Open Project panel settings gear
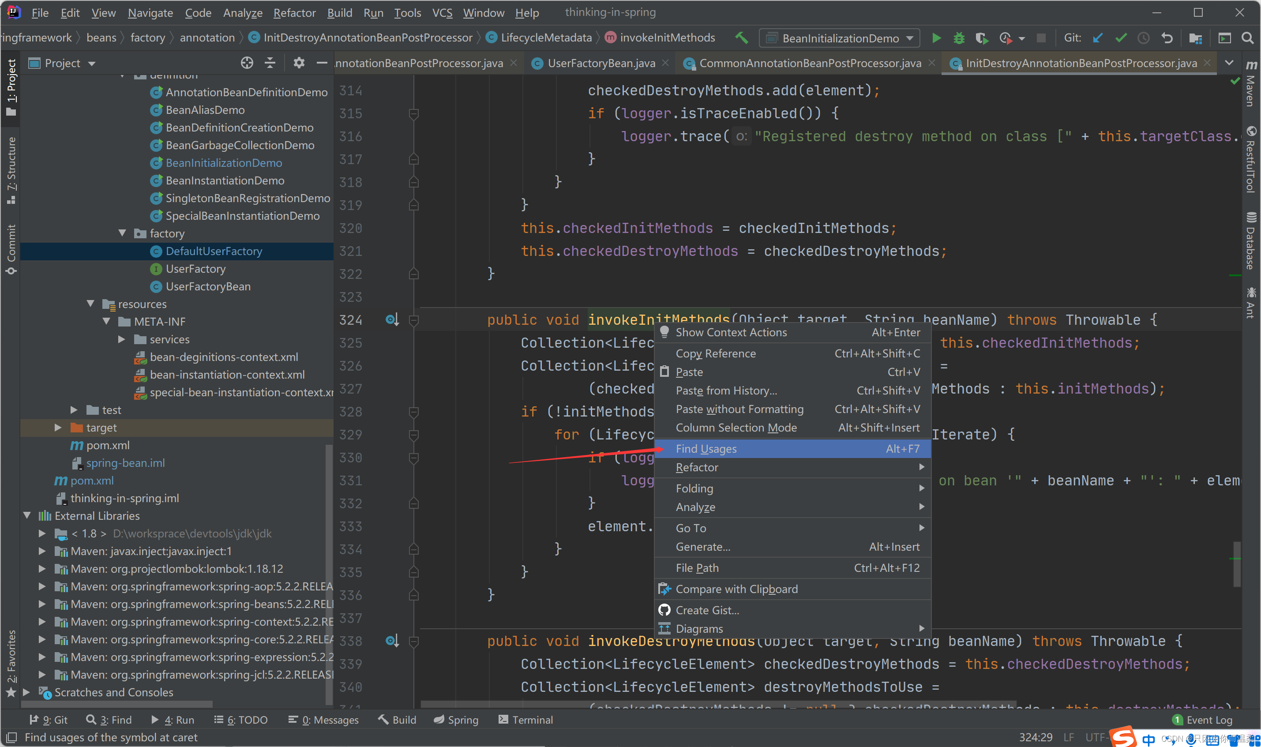 pyautogui.click(x=299, y=63)
